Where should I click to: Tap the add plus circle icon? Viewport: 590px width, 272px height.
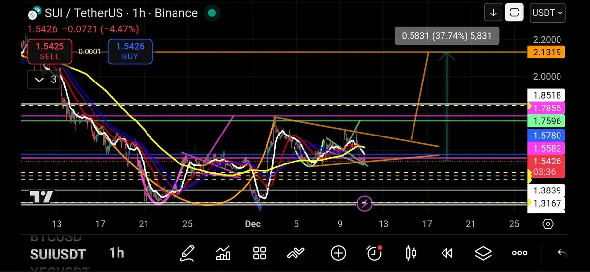click(x=338, y=253)
